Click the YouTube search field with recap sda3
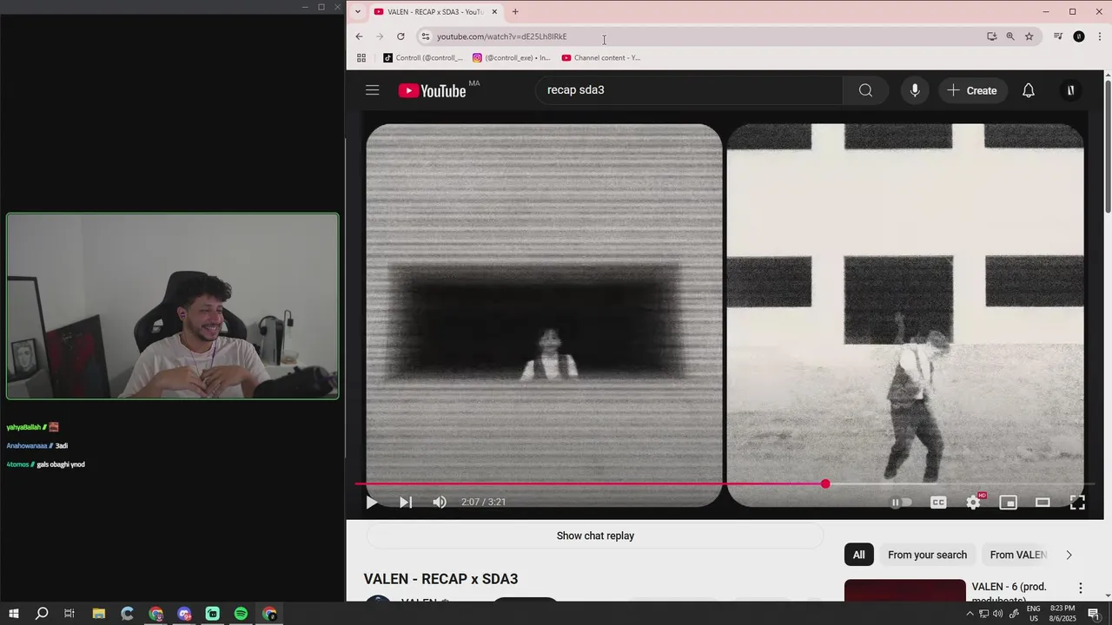 (688, 90)
